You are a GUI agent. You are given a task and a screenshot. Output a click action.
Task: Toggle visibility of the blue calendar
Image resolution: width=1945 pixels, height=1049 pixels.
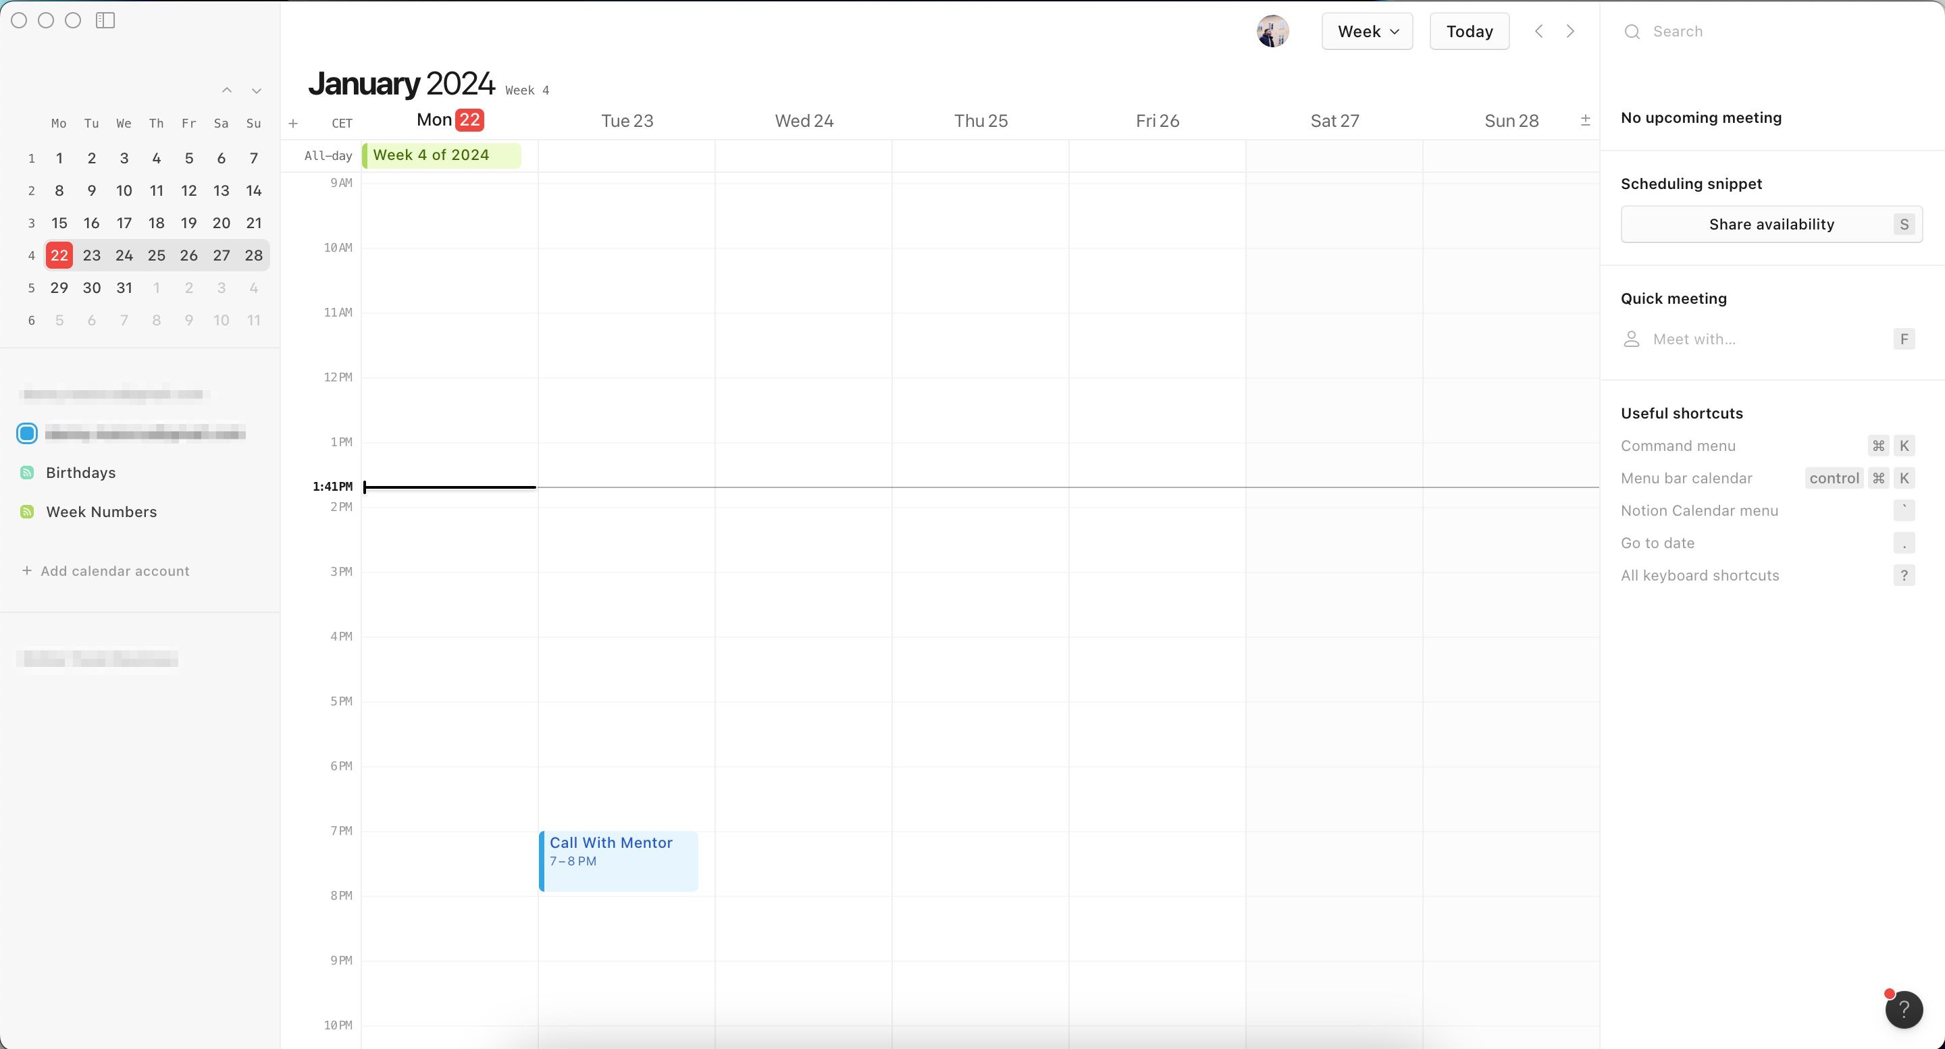26,433
